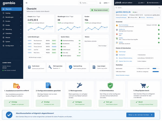Click Datenbankverbindung status check icon
This screenshot has width=162, height=121.
coord(62,41)
